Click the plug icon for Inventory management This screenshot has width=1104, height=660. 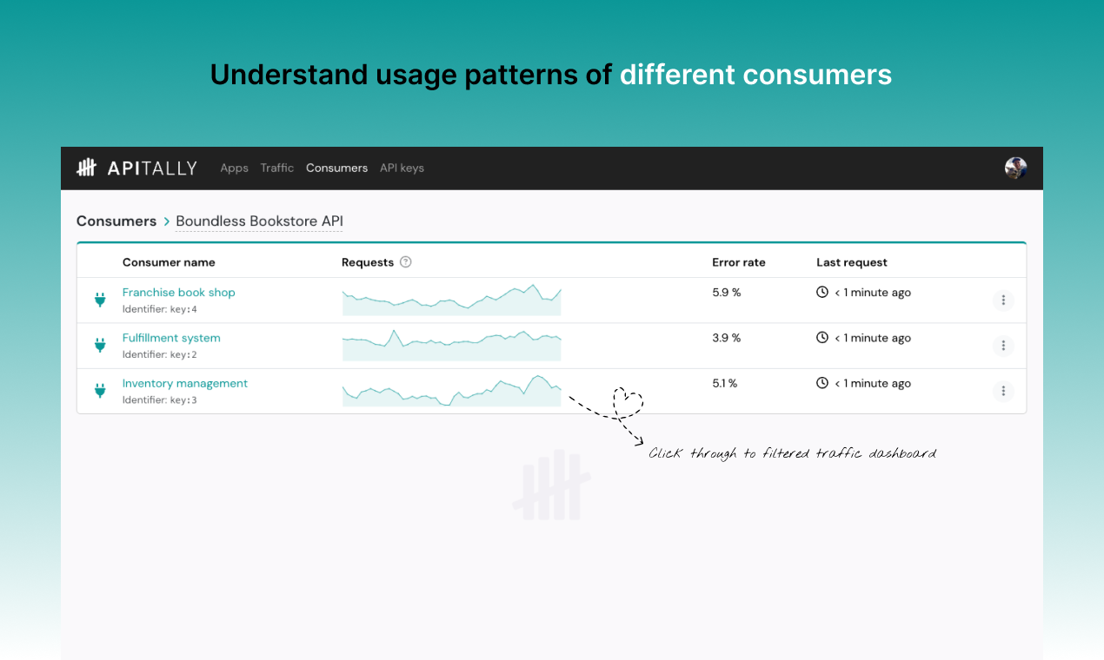[x=100, y=391]
